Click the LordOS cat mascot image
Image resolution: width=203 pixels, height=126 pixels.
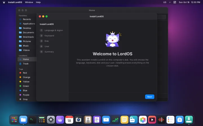pos(113,39)
